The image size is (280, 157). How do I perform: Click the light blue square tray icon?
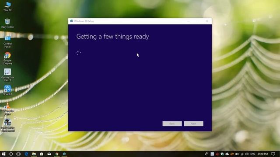pyautogui.click(x=212, y=154)
